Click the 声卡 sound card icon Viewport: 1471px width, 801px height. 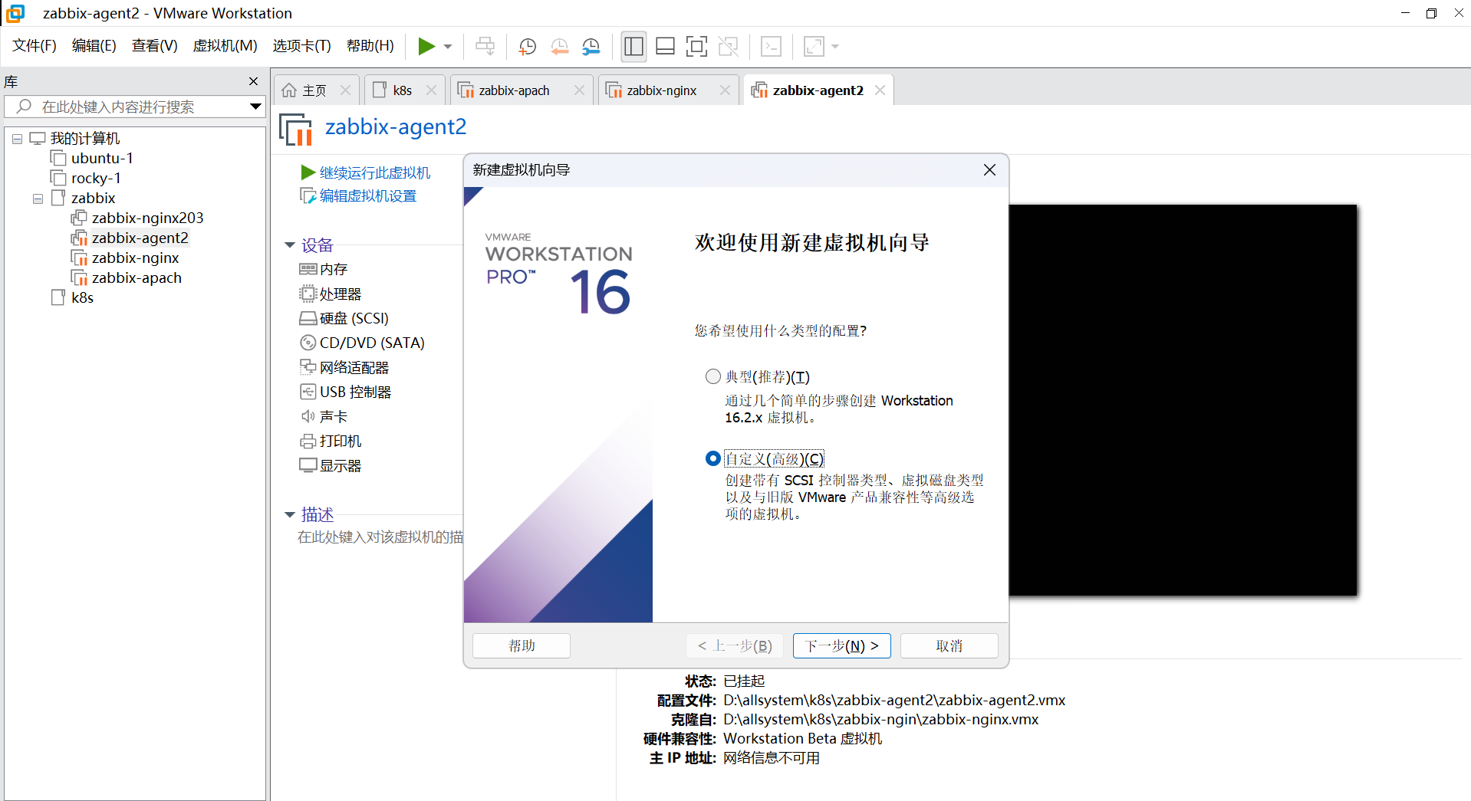pos(308,416)
